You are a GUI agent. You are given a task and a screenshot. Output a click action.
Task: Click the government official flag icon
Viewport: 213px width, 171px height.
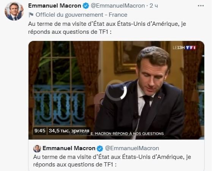31,15
